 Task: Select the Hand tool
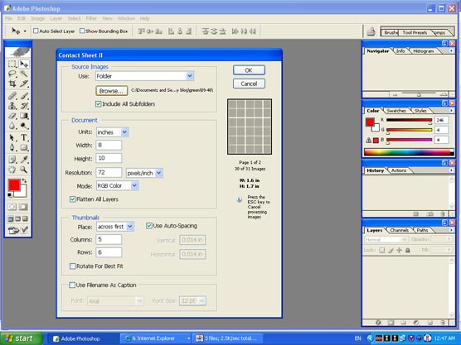click(x=12, y=170)
